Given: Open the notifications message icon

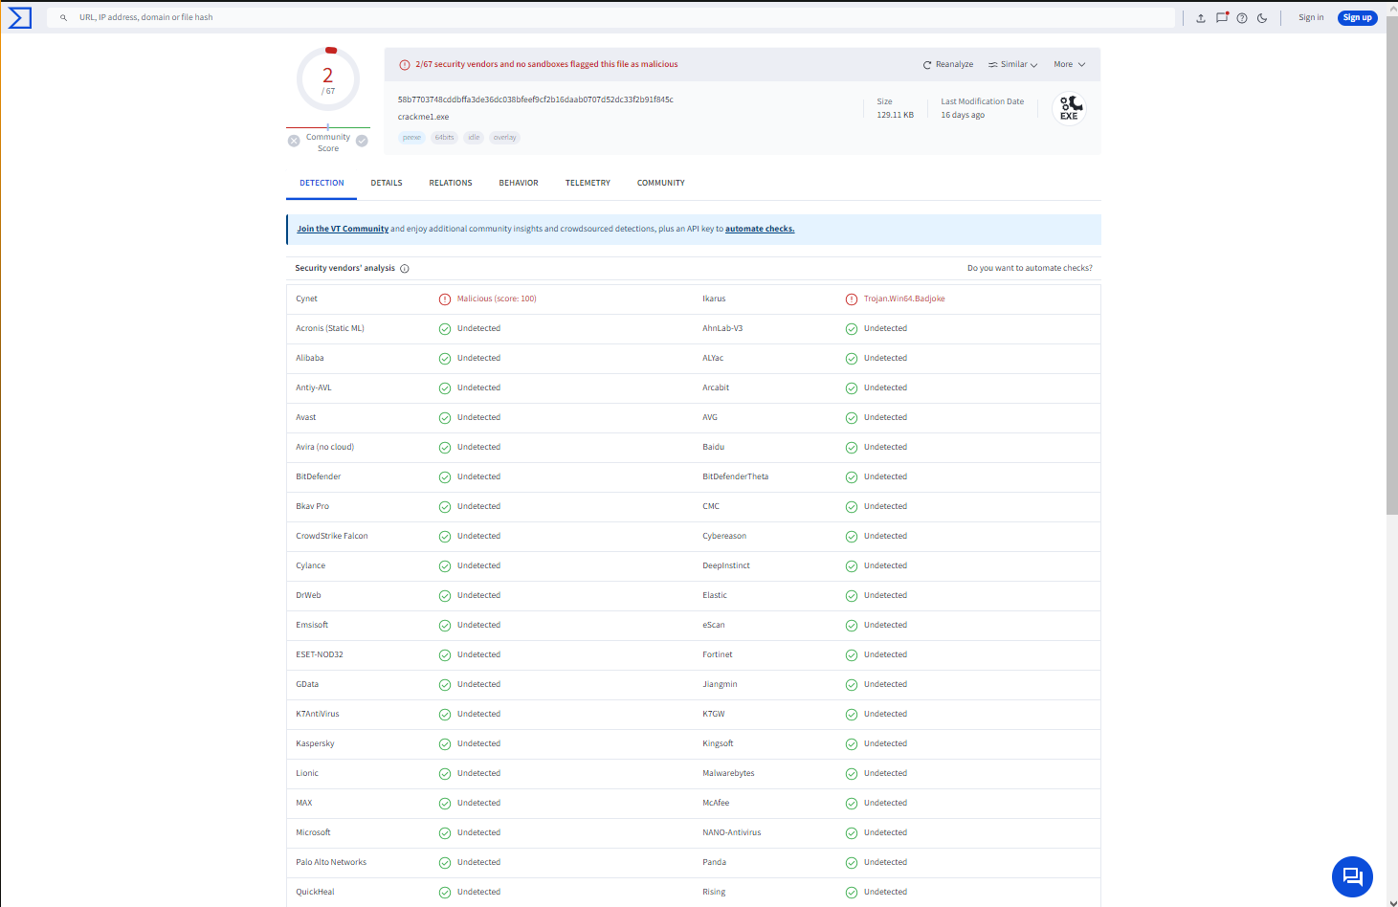Looking at the screenshot, I should [x=1222, y=17].
